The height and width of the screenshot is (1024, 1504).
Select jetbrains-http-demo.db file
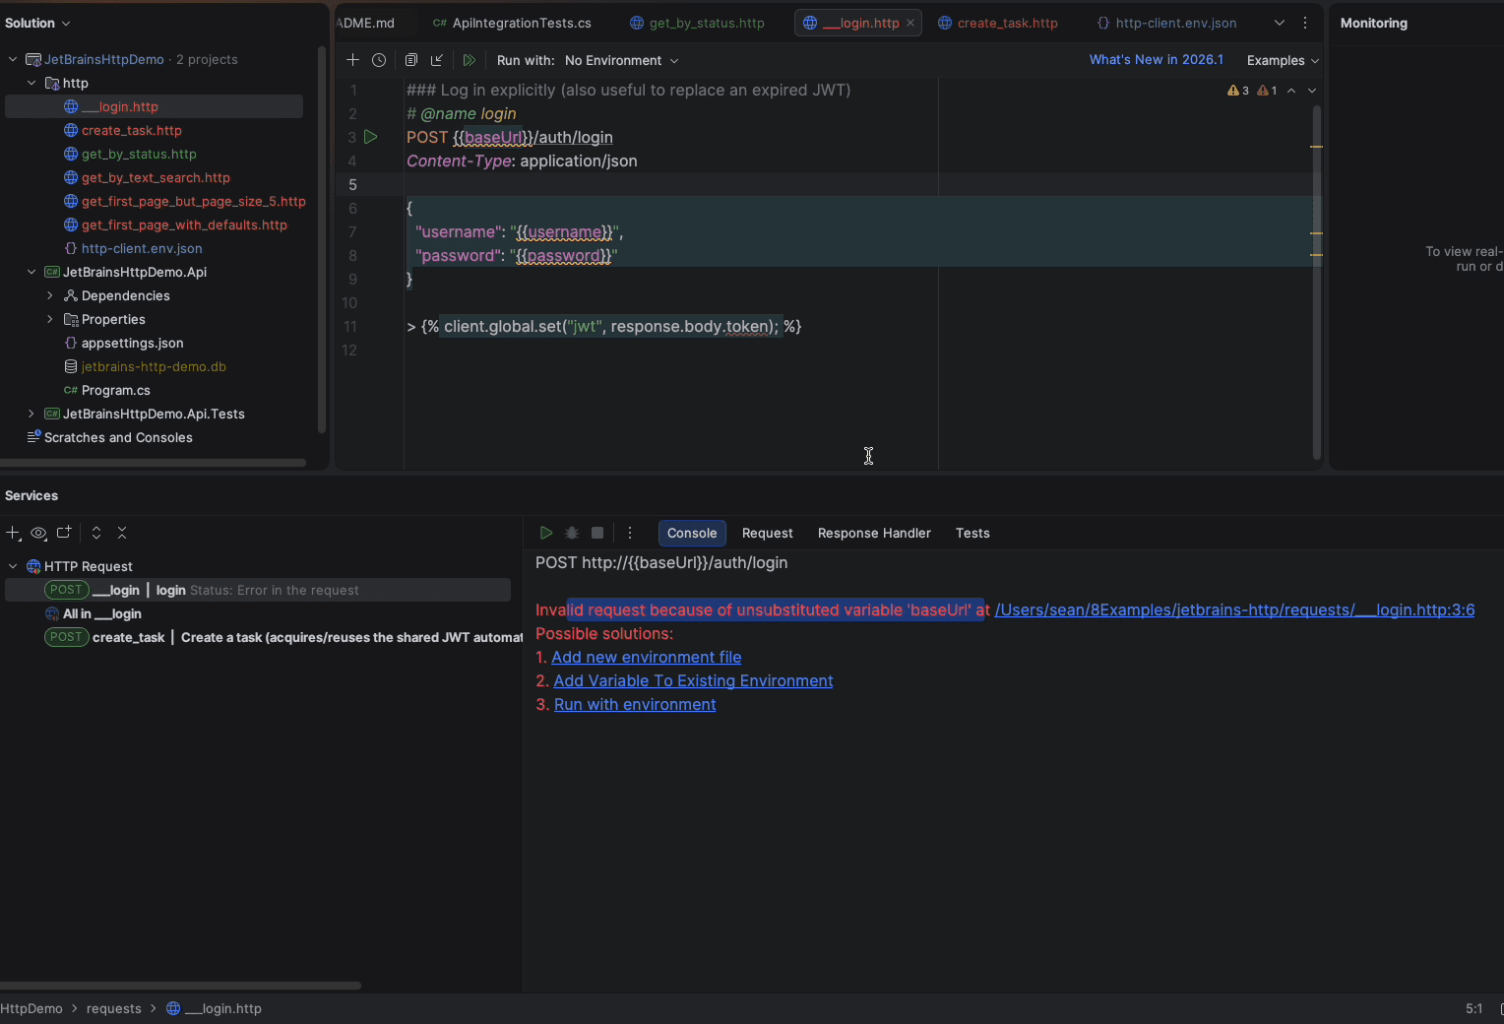(154, 366)
